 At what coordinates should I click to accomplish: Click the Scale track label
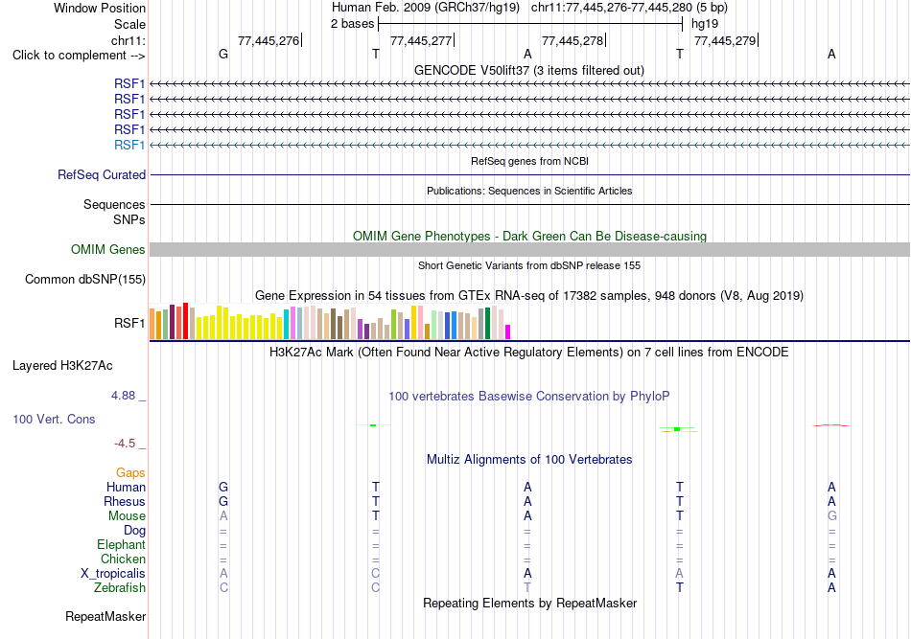tap(129, 24)
